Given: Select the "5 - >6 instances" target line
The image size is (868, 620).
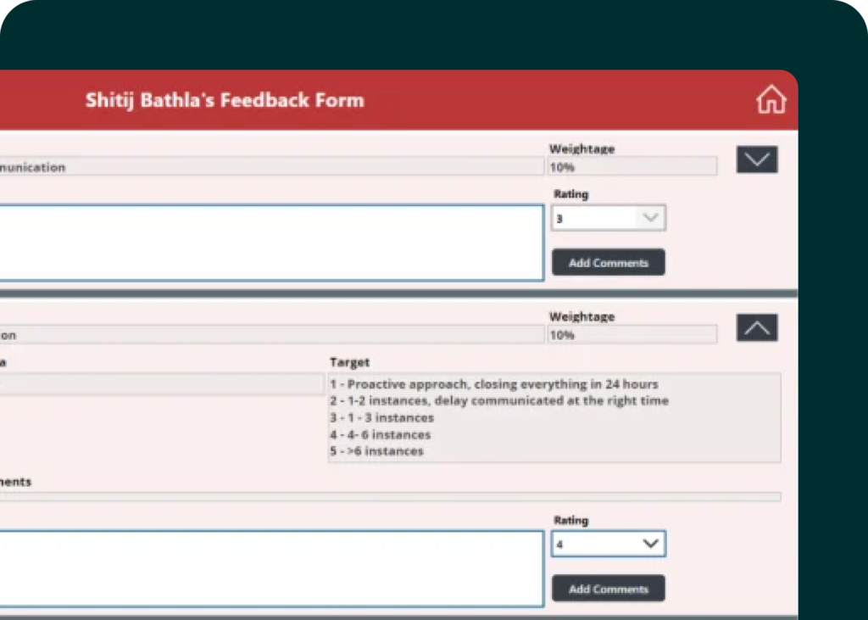Looking at the screenshot, I should pyautogui.click(x=377, y=451).
